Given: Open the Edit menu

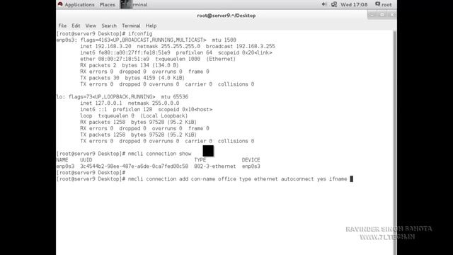Looking at the screenshot, I should point(76,25).
